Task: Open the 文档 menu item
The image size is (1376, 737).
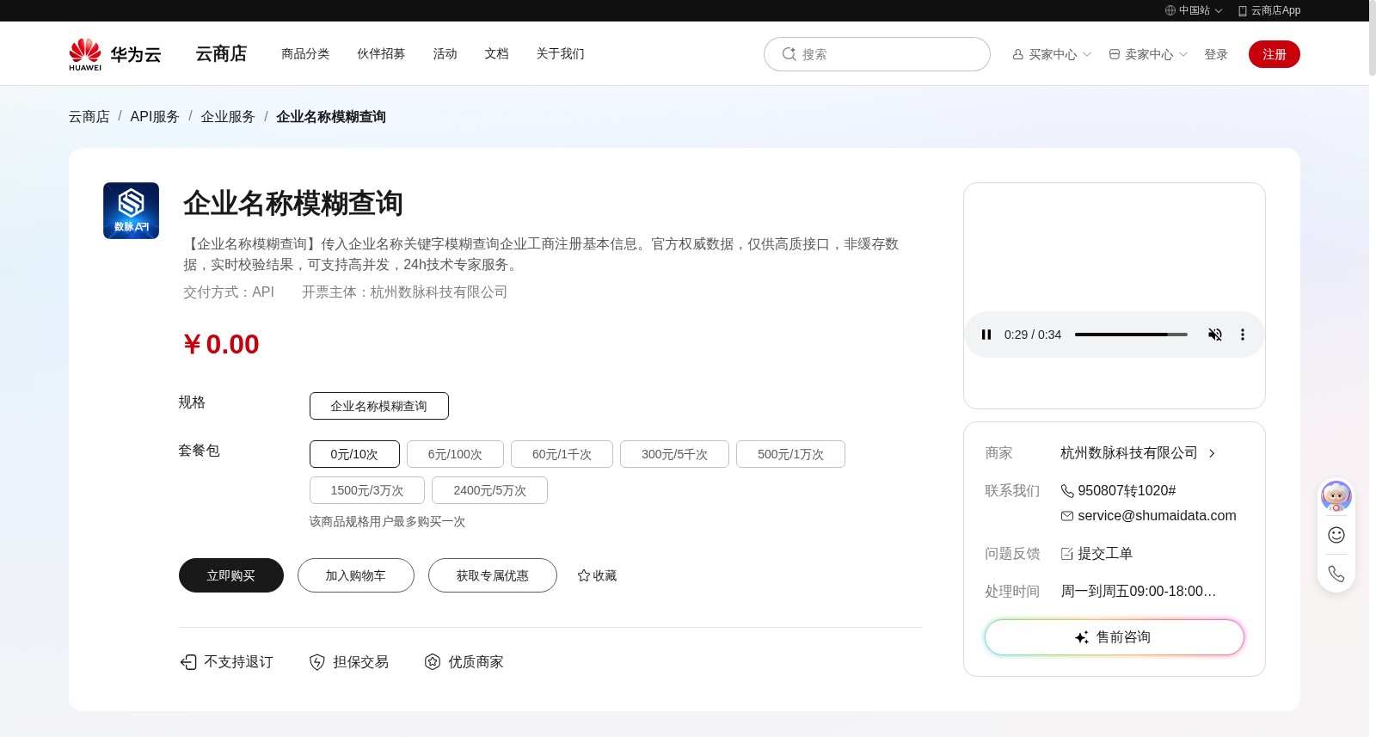Action: [496, 53]
